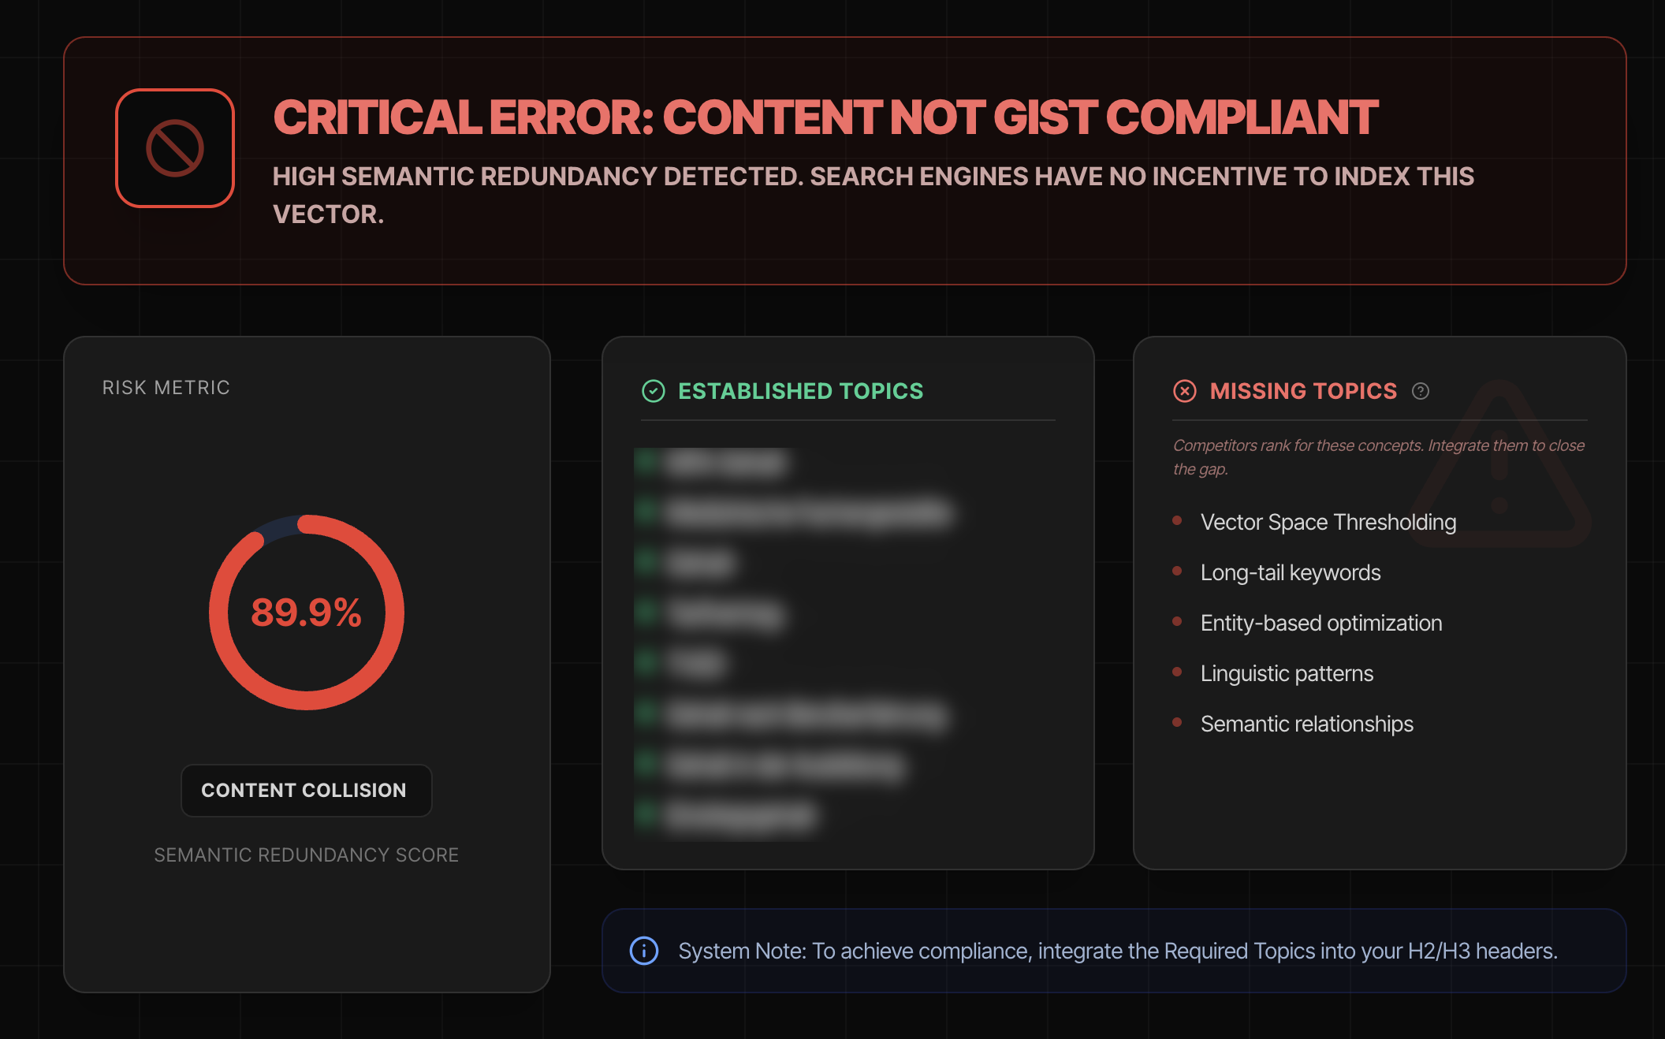This screenshot has height=1039, width=1665.
Task: Select the Entity-based optimization topic
Action: [1320, 623]
